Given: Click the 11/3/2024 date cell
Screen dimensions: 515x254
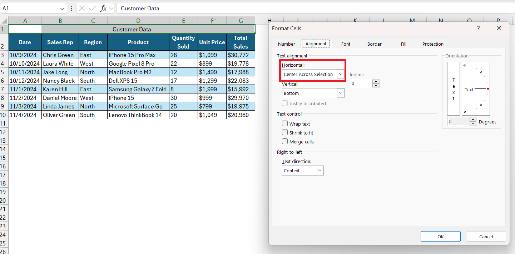Looking at the screenshot, I should (x=25, y=106).
